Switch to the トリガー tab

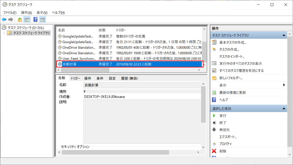click(x=75, y=78)
